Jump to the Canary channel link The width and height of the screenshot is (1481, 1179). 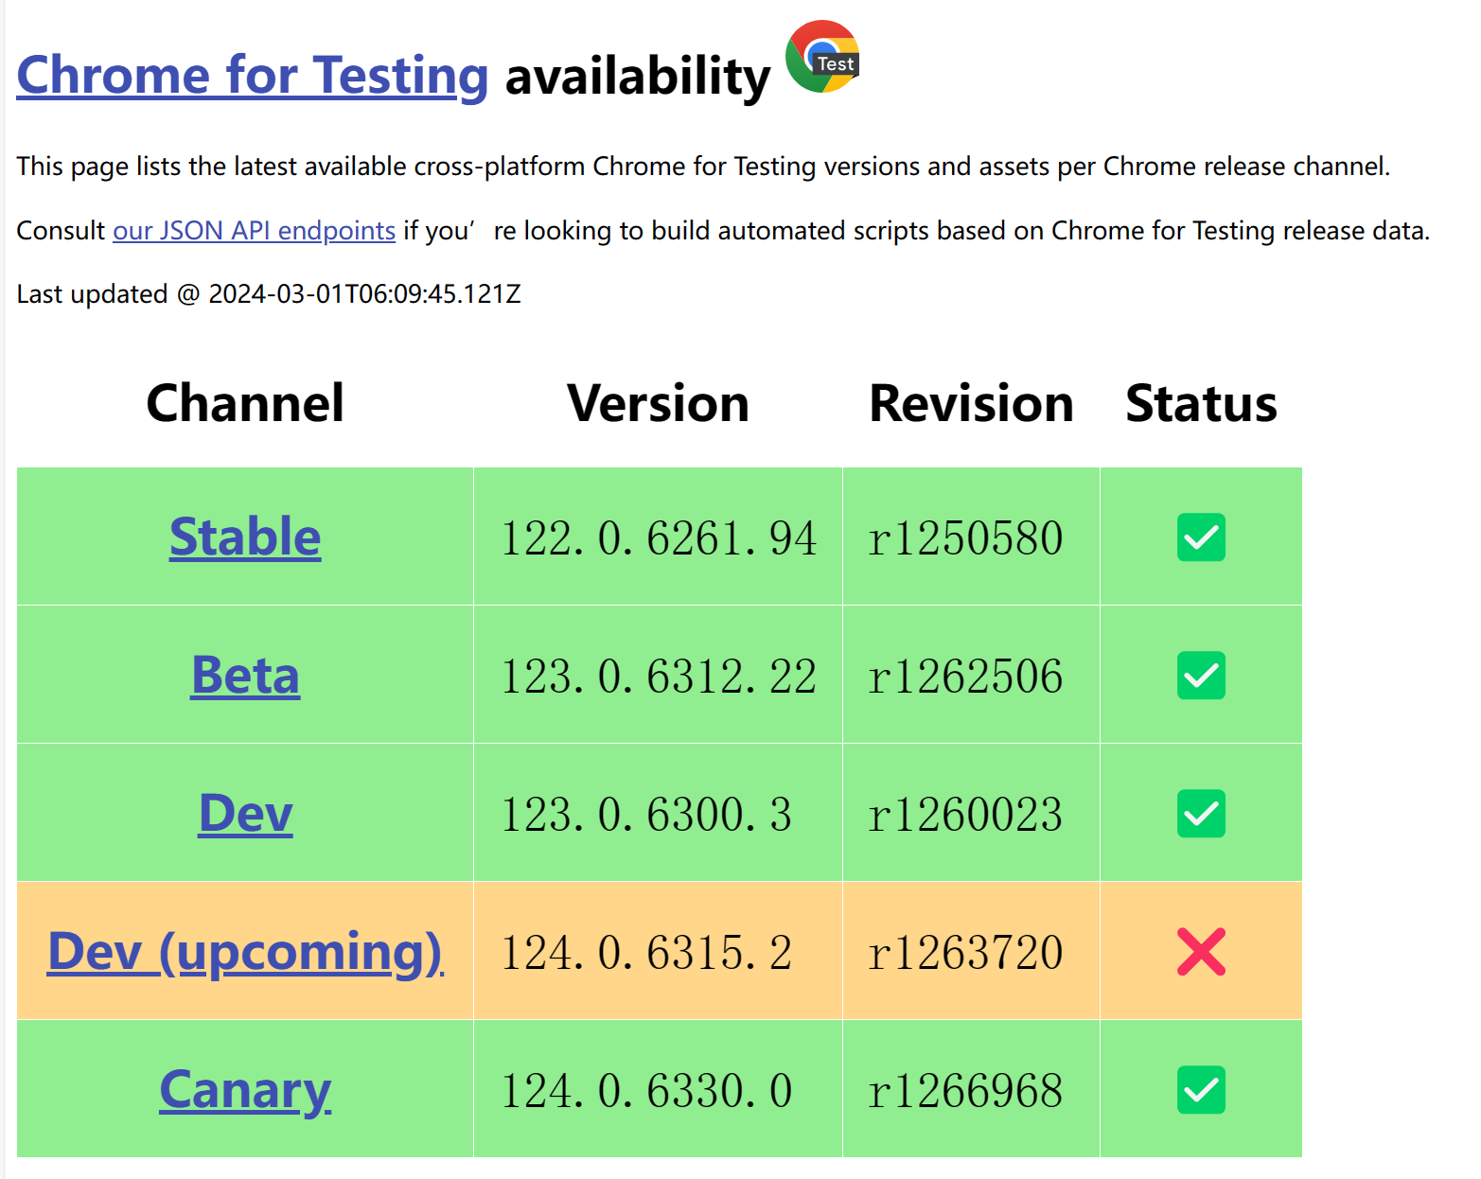pyautogui.click(x=245, y=1090)
